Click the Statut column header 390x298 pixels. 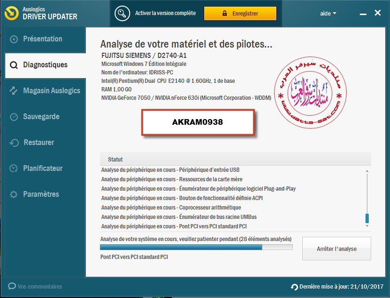coord(235,159)
